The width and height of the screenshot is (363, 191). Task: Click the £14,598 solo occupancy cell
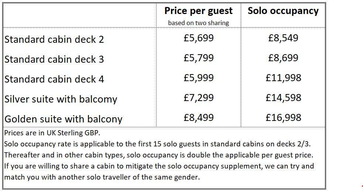point(283,98)
